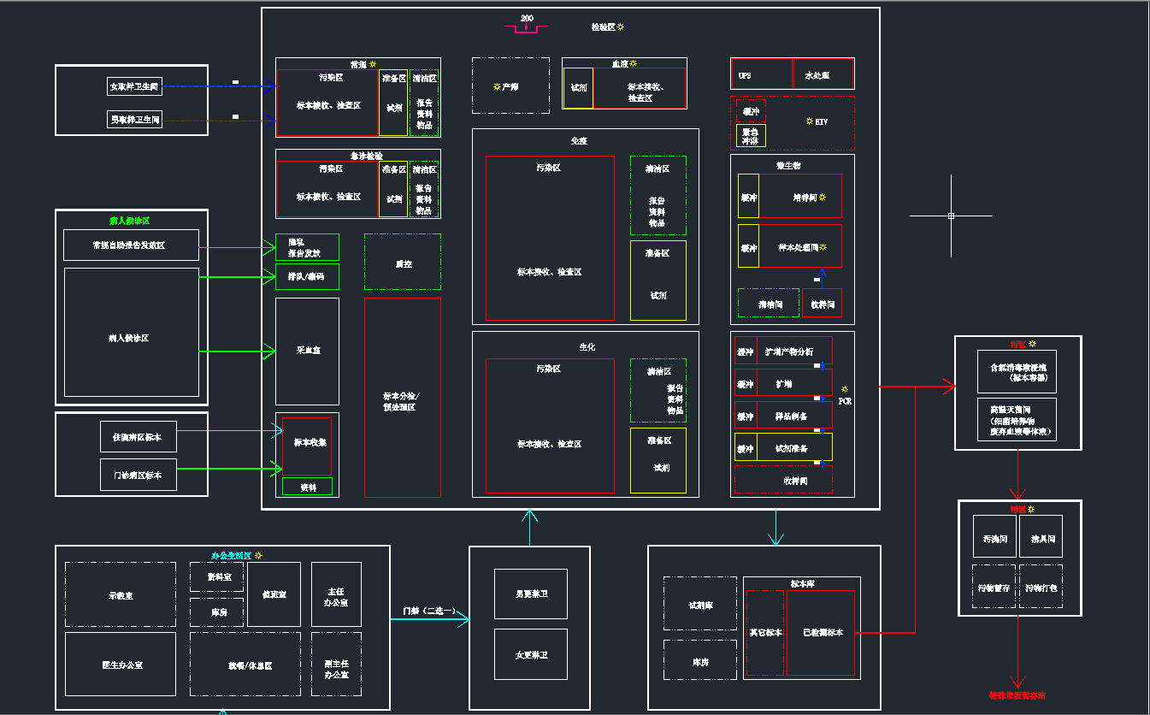Image resolution: width=1150 pixels, height=715 pixels.
Task: Click the 污物暂存 dashed box label
Action: pos(994,588)
